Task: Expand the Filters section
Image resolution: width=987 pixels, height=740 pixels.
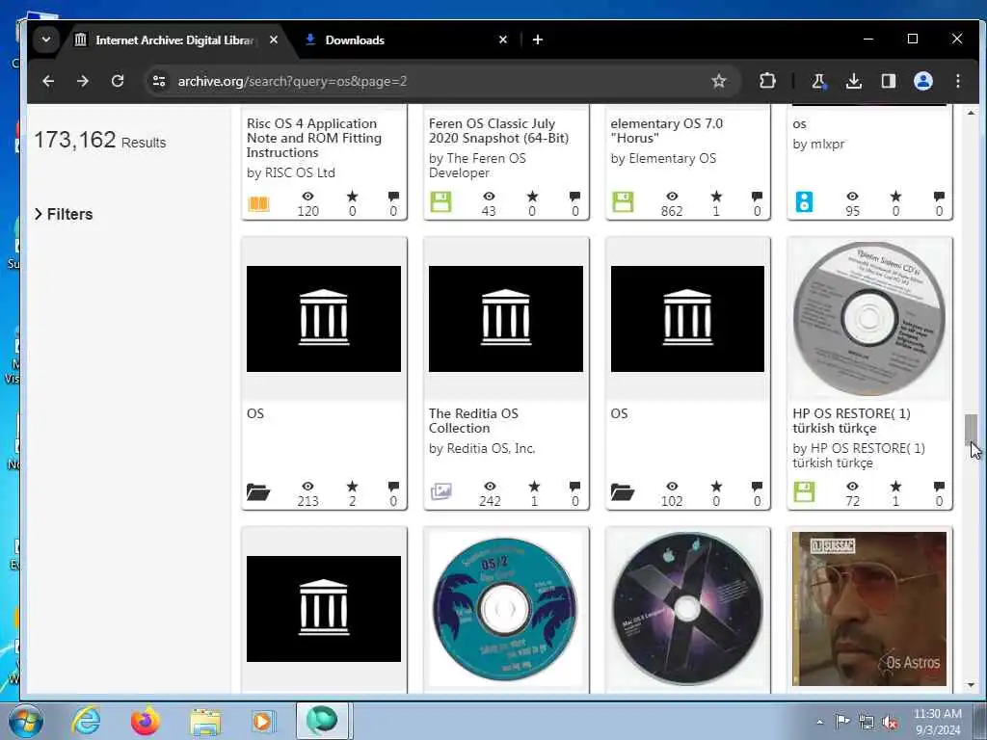Action: [64, 214]
